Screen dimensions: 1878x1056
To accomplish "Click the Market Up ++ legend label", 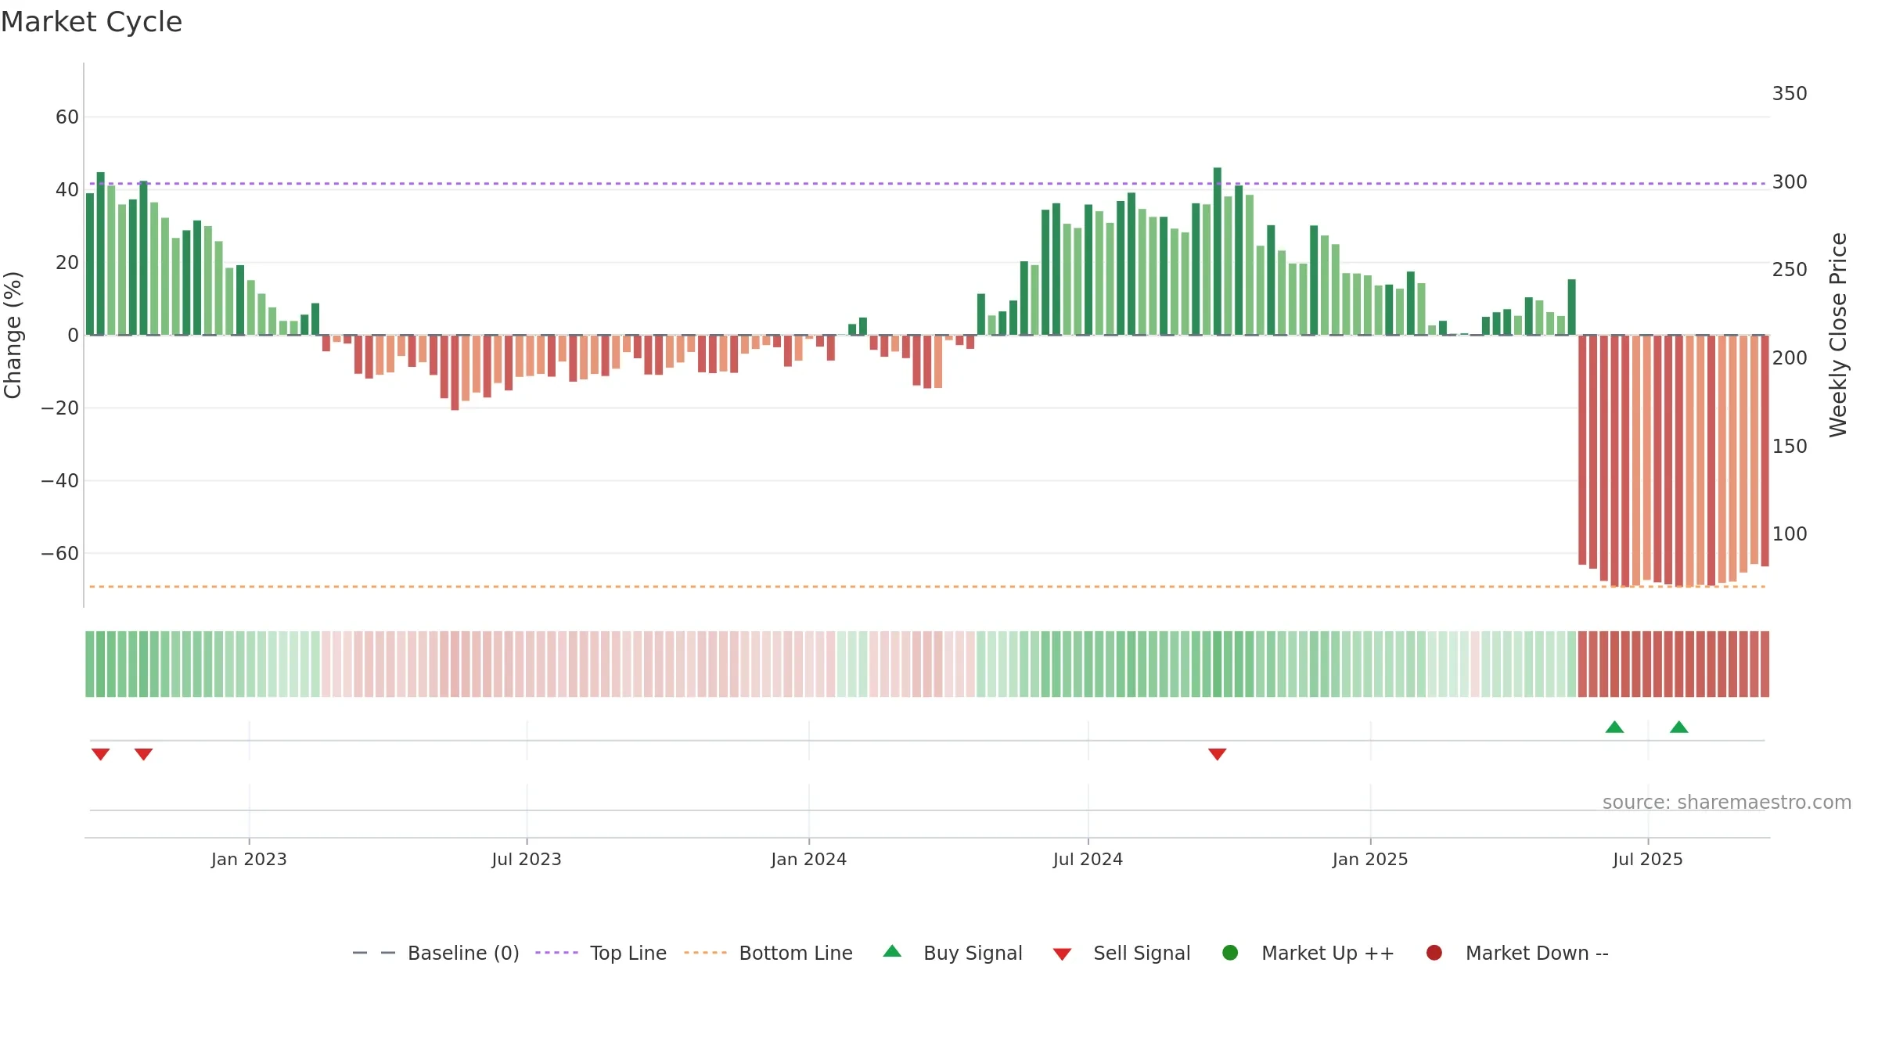I will click(x=1328, y=953).
